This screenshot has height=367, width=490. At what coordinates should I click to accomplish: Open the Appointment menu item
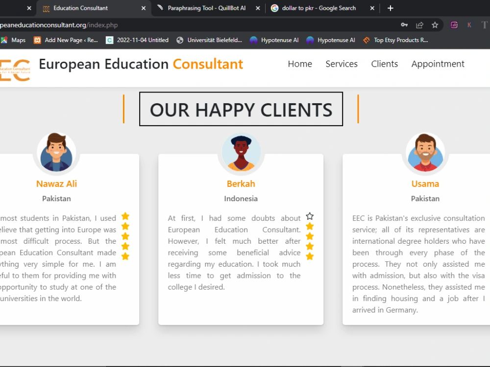438,64
